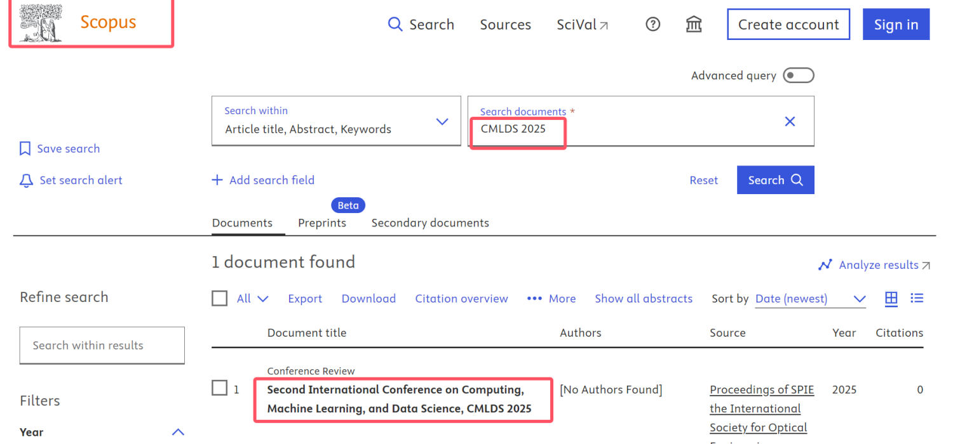Check the checkbox for document 1
Viewport: 953px width, 444px height.
[219, 388]
